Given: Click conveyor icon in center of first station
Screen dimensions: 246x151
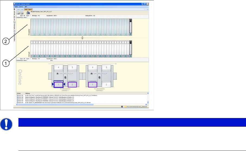Looking at the screenshot, I should click(65, 78).
